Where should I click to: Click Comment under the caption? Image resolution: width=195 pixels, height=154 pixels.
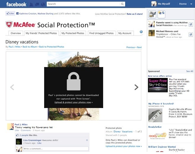click(x=26, y=130)
